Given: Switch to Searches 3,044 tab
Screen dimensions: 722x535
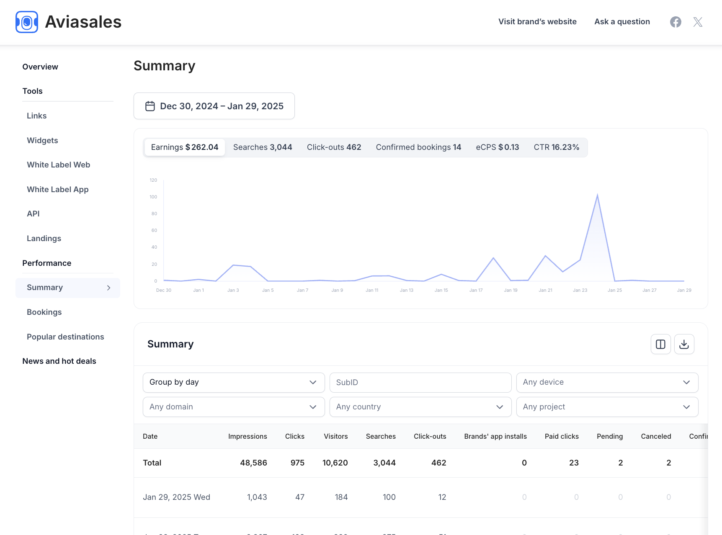Looking at the screenshot, I should coord(263,147).
